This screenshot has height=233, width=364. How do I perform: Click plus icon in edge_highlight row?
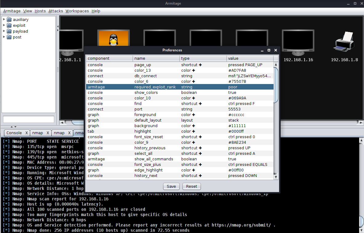tap(194, 170)
